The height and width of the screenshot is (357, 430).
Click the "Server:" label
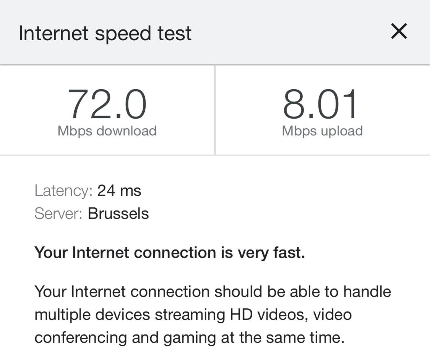(58, 214)
